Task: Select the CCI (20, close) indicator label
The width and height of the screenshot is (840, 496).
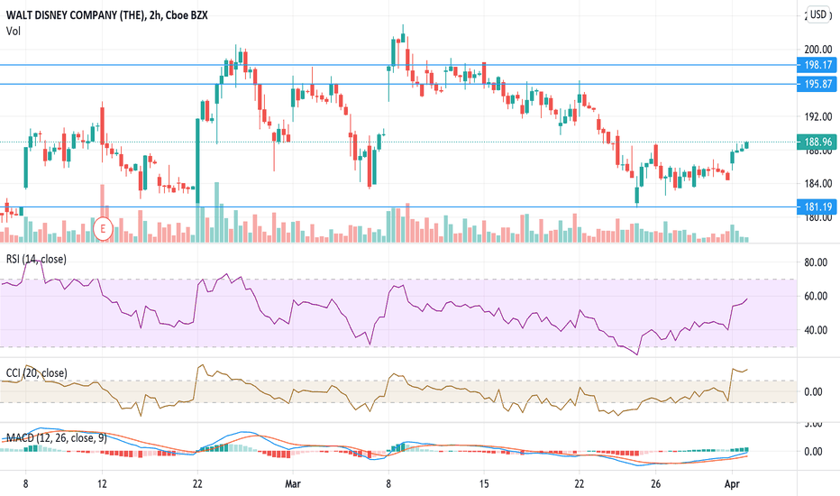Action: [36, 372]
